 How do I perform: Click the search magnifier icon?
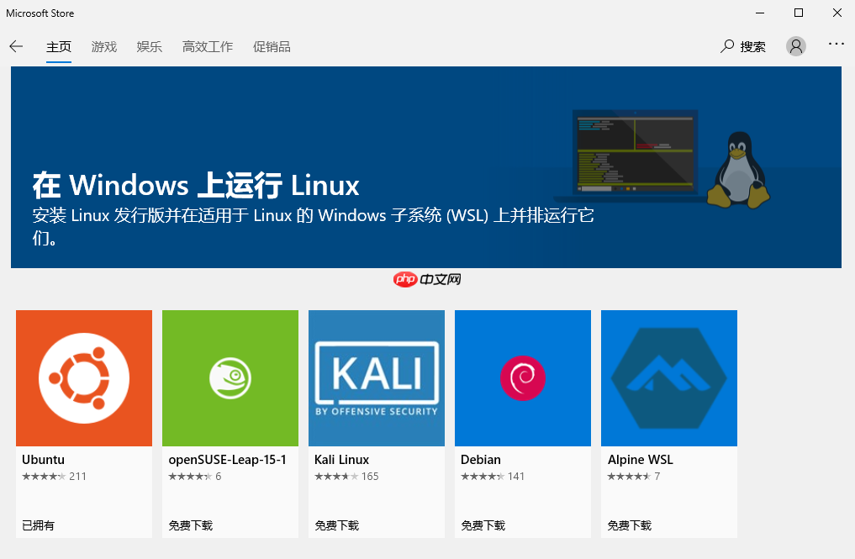pyautogui.click(x=726, y=46)
